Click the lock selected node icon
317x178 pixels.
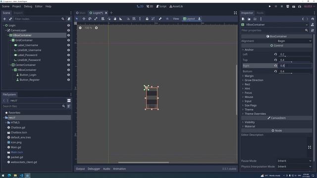pyautogui.click(x=147, y=19)
